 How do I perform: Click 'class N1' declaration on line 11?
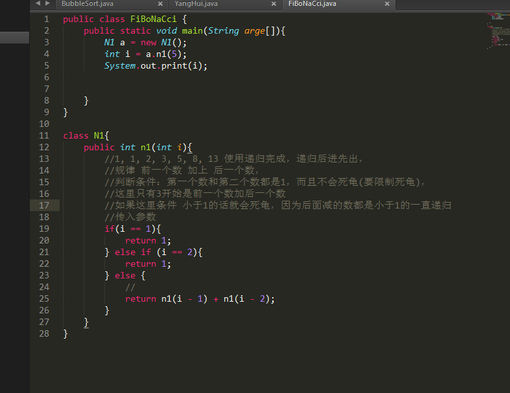tap(86, 135)
